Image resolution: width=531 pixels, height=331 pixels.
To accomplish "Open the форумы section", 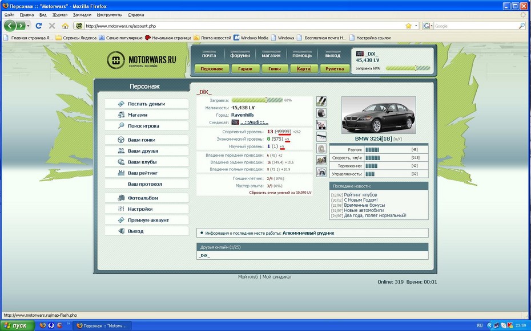I will tap(240, 55).
